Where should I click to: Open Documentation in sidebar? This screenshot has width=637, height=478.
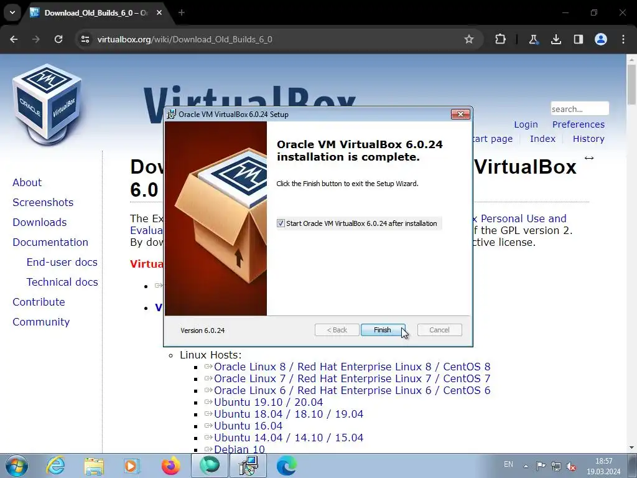point(50,242)
